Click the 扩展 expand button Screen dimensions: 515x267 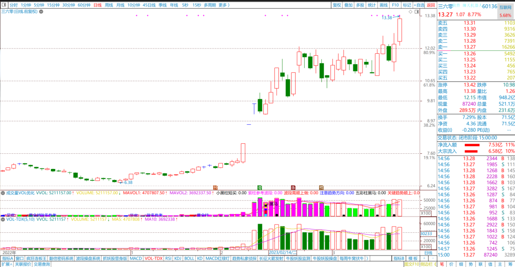coord(7,264)
